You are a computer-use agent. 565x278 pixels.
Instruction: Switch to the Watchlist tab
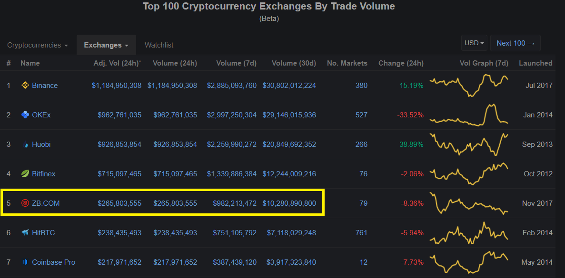159,45
